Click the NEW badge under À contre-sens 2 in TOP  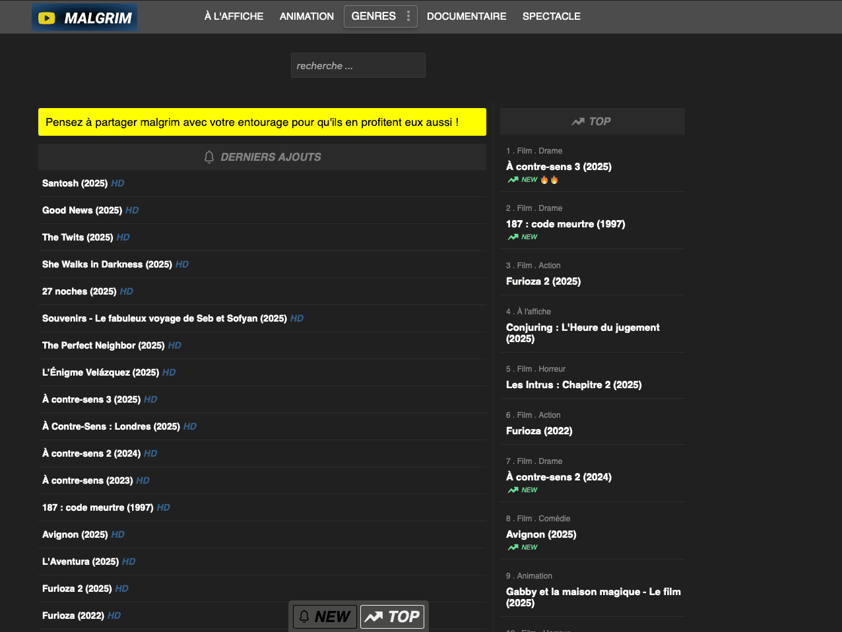[x=523, y=490]
